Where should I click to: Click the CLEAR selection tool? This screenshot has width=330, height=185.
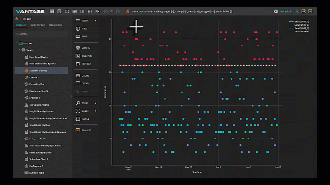[82, 83]
